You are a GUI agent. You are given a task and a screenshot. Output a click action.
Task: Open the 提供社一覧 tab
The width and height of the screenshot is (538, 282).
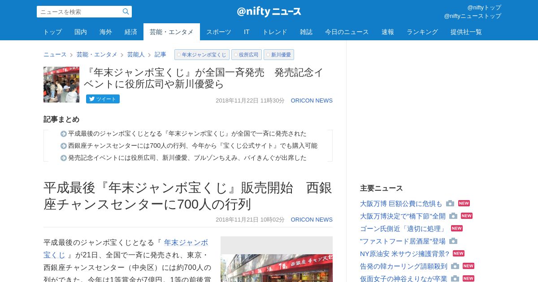[x=466, y=32]
